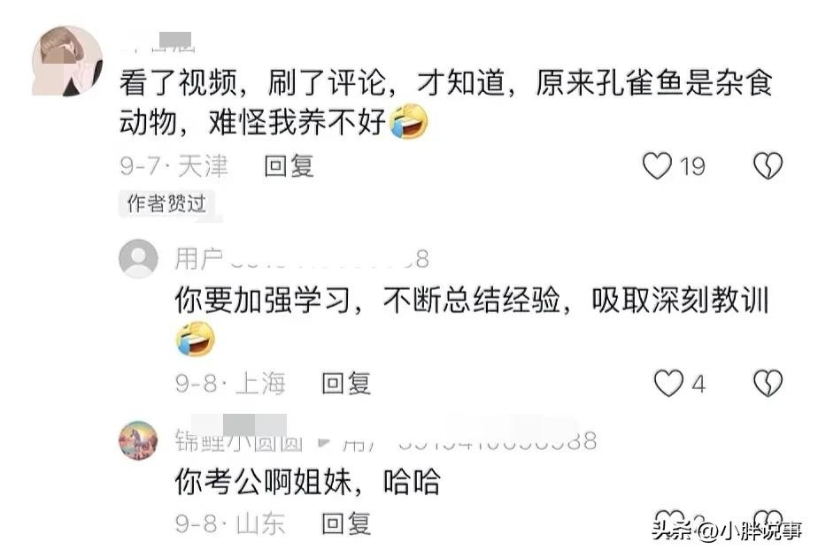Viewport: 818px width, 557px height.
Task: Open 锦鲤小圆圆's avatar
Action: click(138, 441)
